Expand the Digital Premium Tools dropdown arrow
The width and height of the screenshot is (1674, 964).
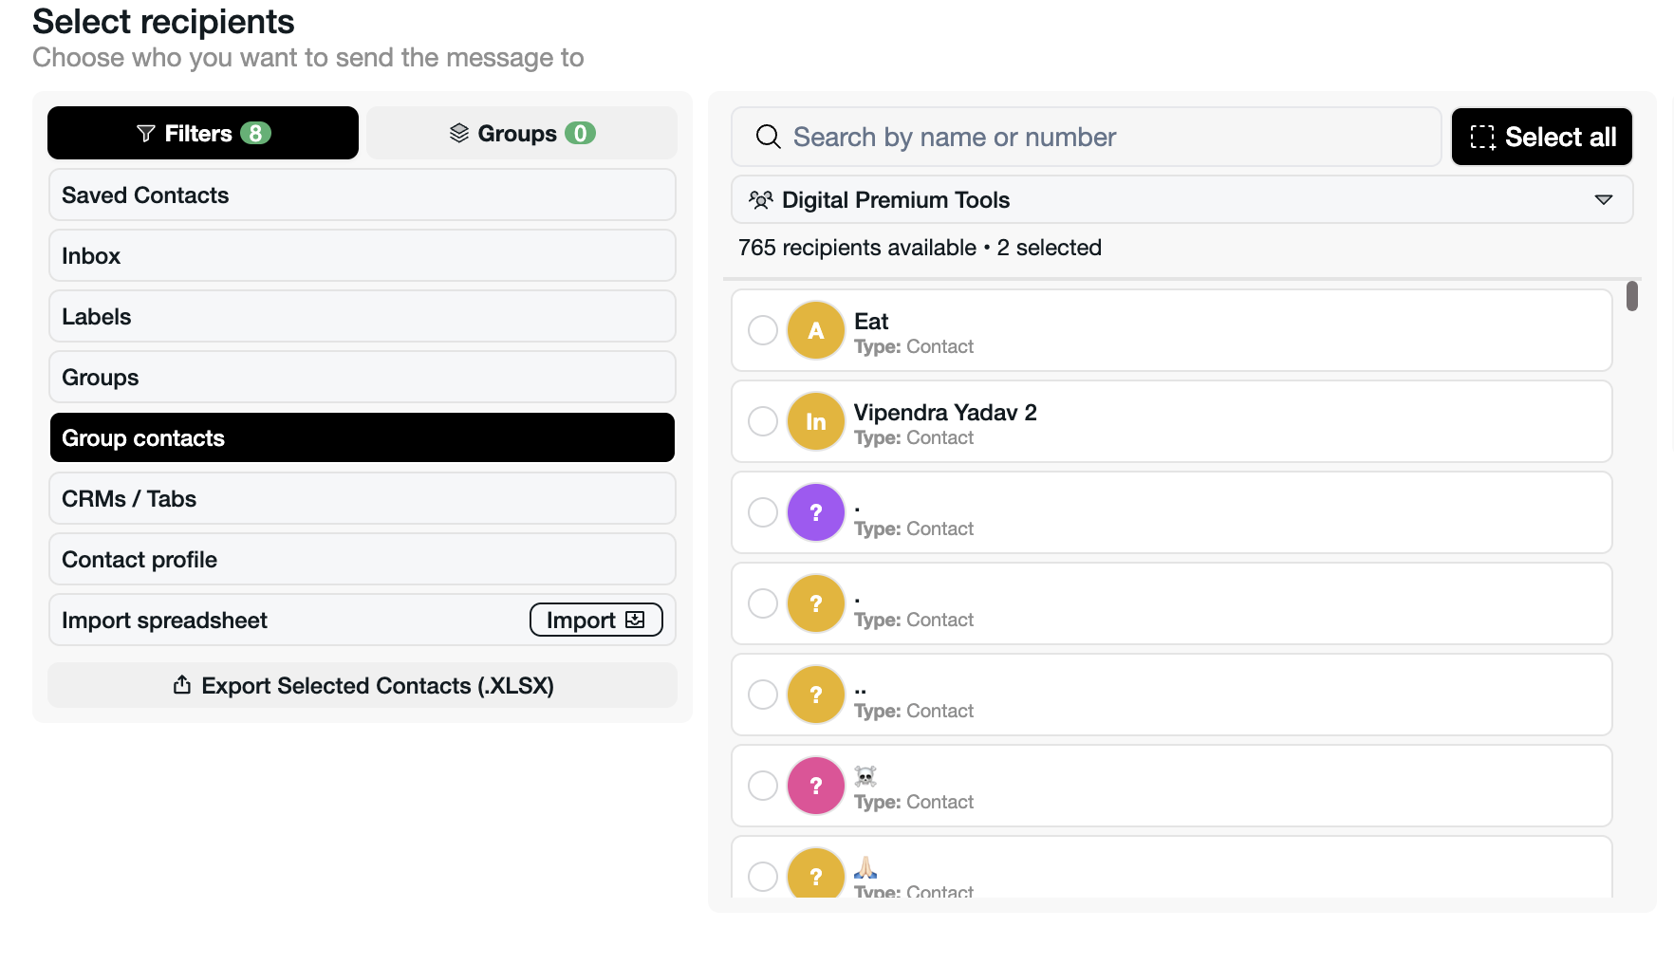[x=1603, y=200]
